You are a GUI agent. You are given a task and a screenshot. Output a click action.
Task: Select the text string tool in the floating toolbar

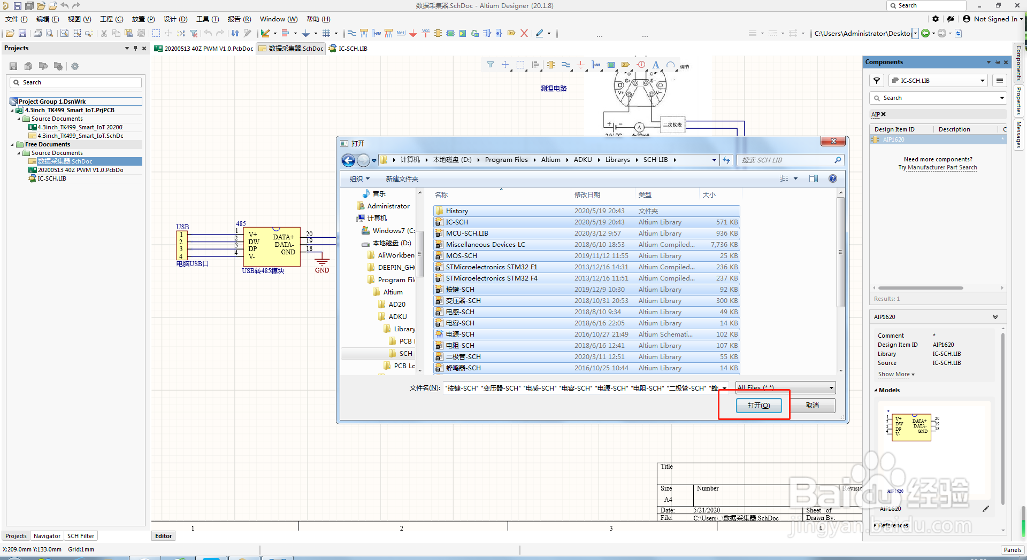tap(656, 65)
